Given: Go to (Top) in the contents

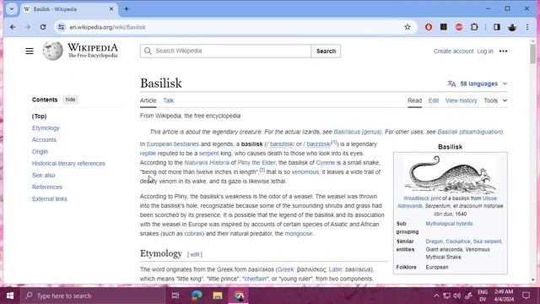Looking at the screenshot, I should (x=40, y=117).
